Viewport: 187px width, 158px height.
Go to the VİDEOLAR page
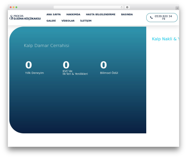point(68,21)
